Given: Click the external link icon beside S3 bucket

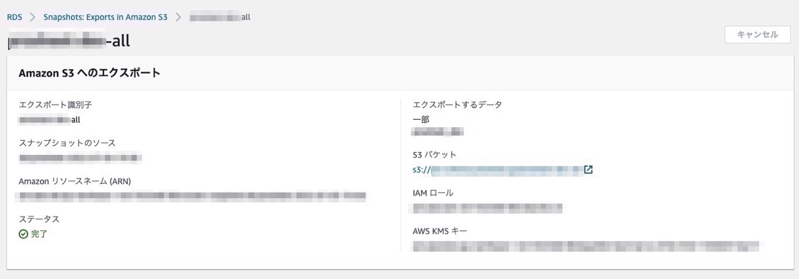Looking at the screenshot, I should click(x=588, y=169).
